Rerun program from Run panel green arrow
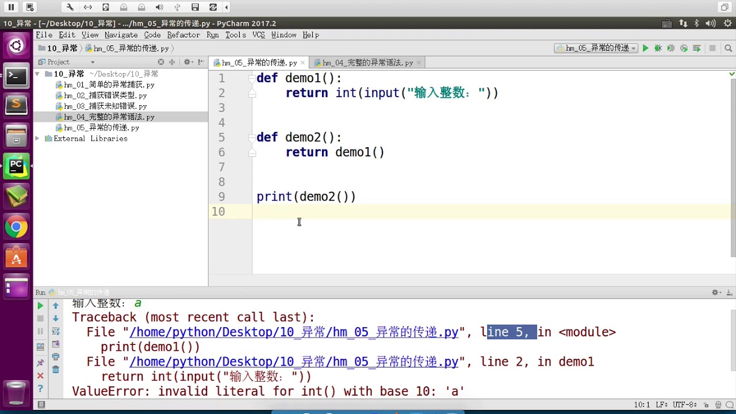736x414 pixels. pyautogui.click(x=40, y=306)
